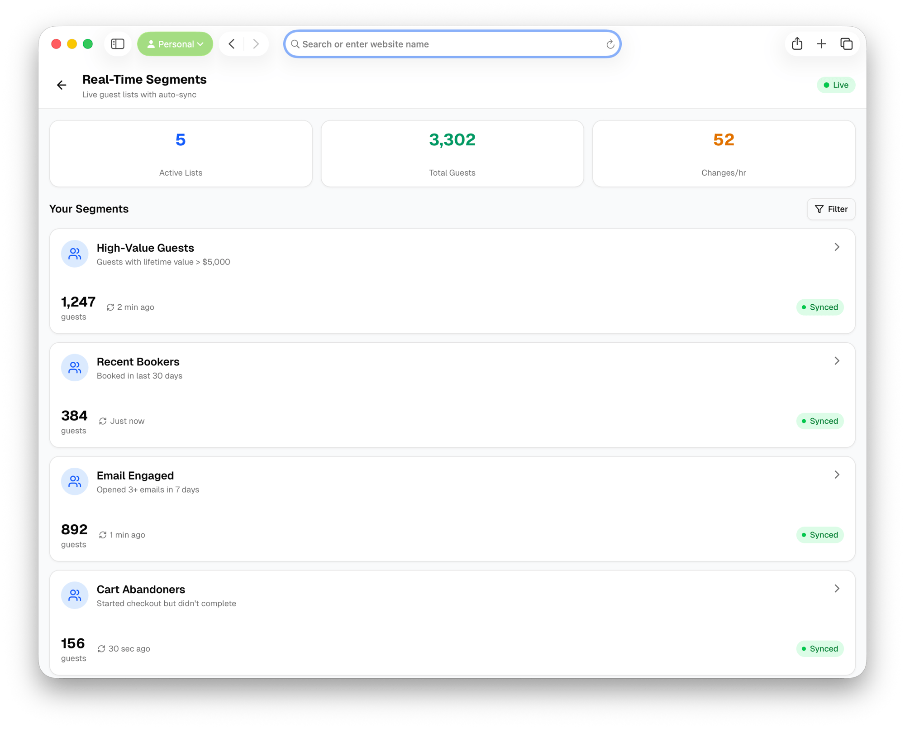
Task: Expand the Email Engaged segment chevron
Action: [837, 475]
